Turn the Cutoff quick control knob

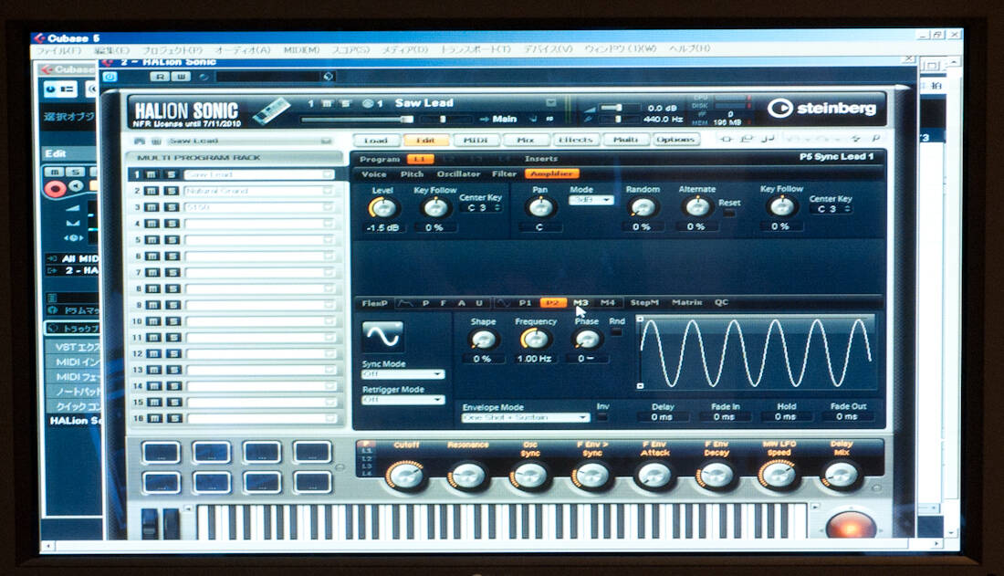click(x=406, y=476)
